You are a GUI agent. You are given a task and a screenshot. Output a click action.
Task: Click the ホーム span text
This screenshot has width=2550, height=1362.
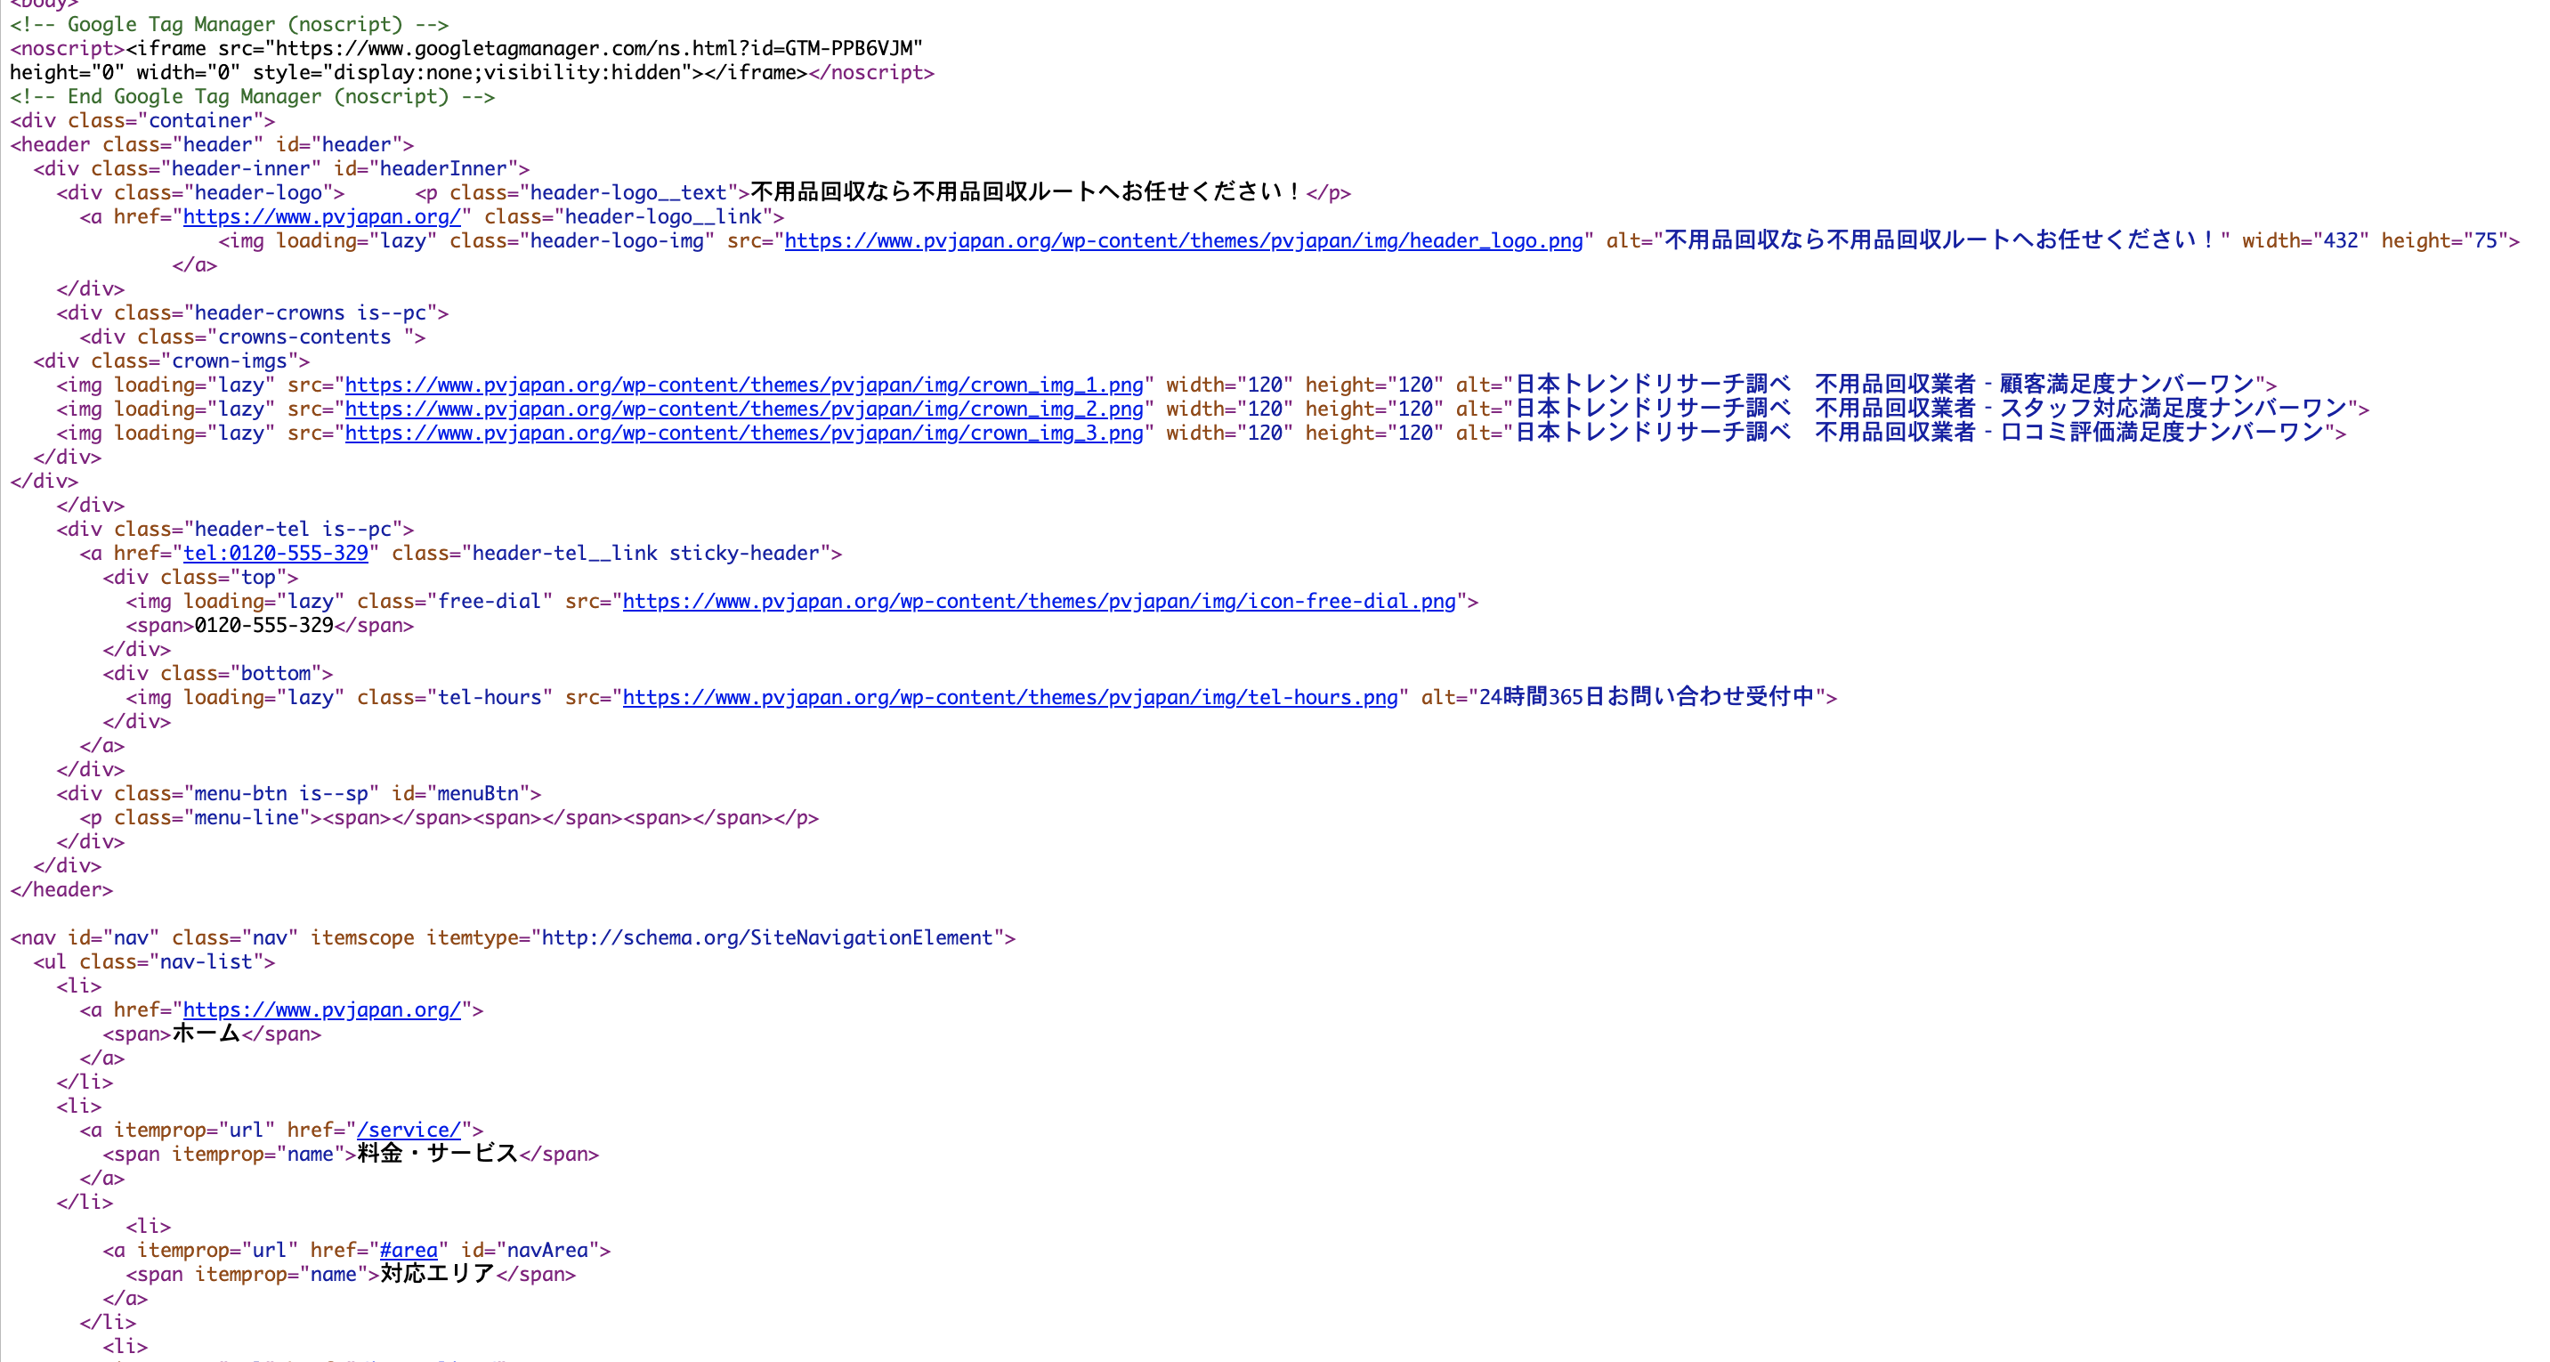(x=206, y=1034)
